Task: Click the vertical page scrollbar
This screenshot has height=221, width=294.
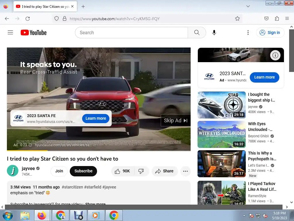Action: coord(291,51)
